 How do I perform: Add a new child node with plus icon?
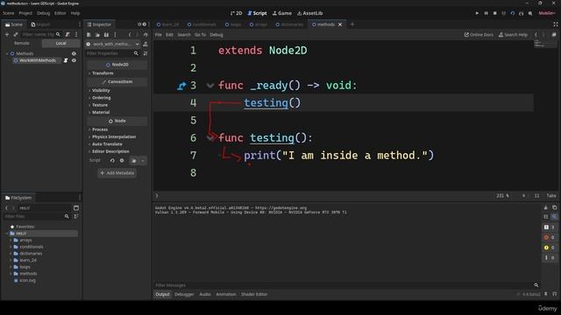(7, 34)
